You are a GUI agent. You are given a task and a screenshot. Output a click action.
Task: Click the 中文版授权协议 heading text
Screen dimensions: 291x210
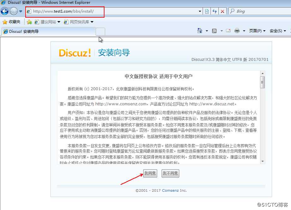pos(141,76)
